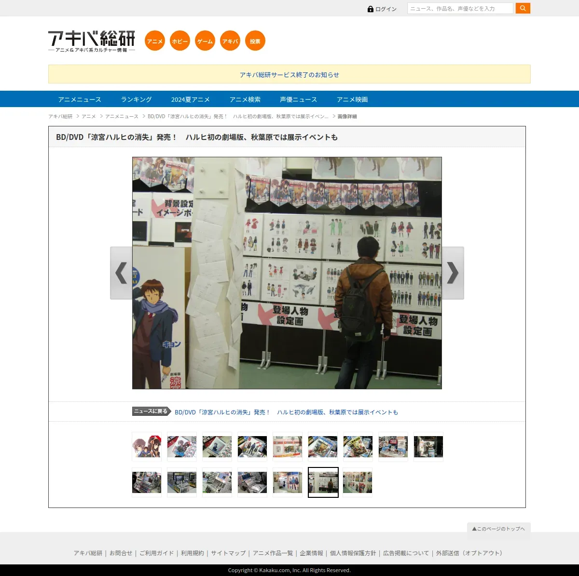Click the BD/DVD article breadcrumb link

[238, 116]
